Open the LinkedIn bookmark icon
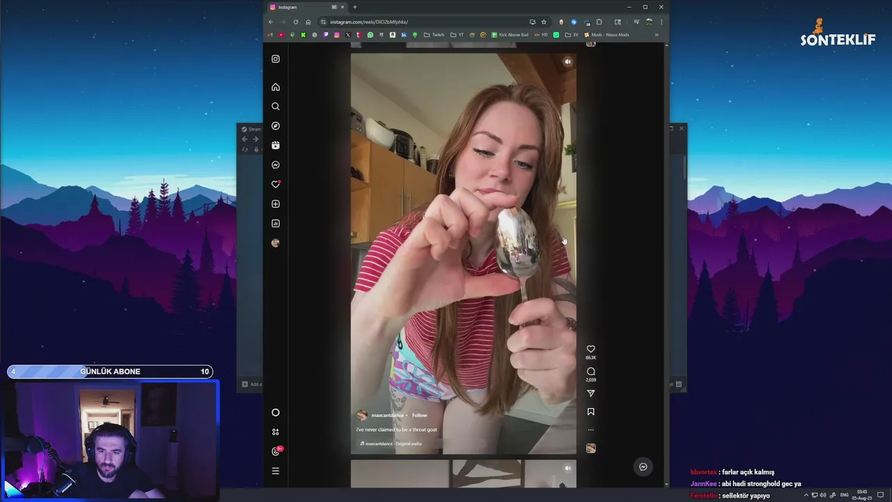Image resolution: width=892 pixels, height=502 pixels. pos(403,35)
